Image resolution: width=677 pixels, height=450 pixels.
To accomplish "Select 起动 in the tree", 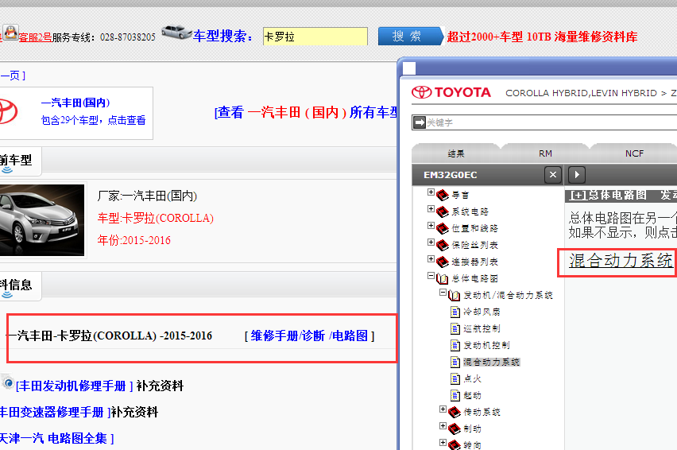I will point(472,396).
